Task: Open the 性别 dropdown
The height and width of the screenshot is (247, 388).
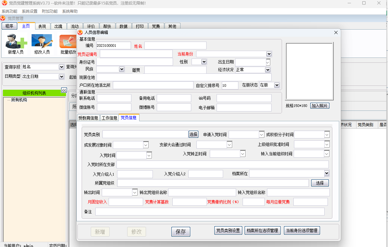Action: (x=204, y=62)
